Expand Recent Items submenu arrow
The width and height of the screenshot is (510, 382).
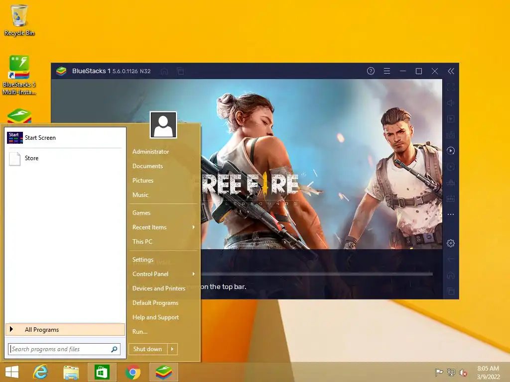pos(194,227)
